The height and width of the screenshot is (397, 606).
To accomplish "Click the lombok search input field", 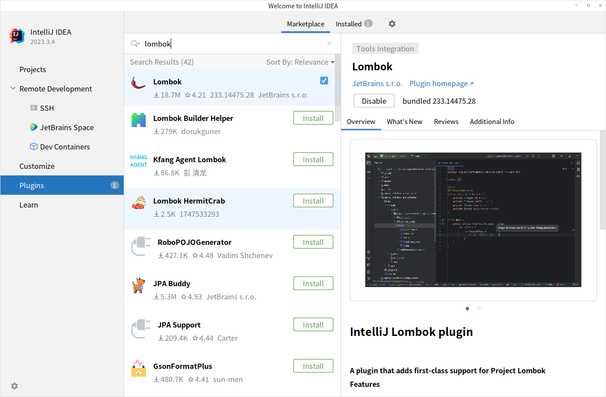I will pyautogui.click(x=232, y=44).
